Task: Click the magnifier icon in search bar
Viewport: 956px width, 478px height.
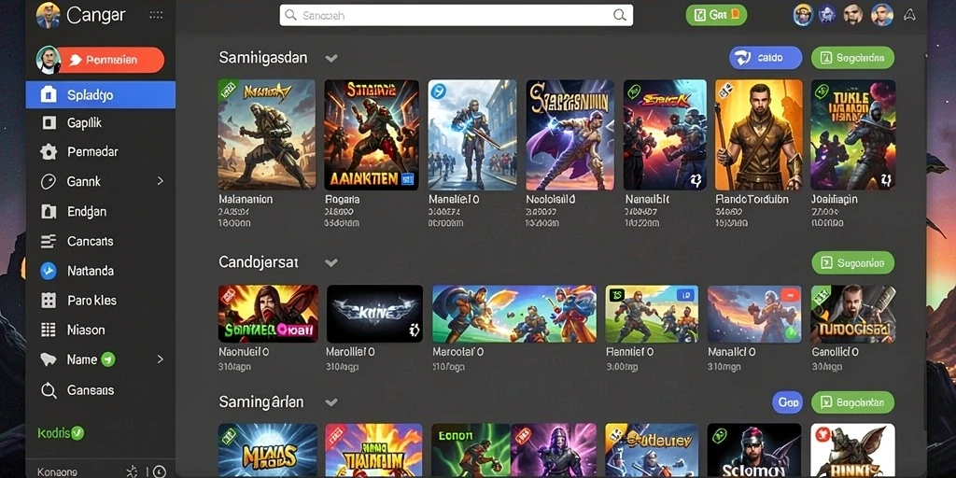Action: pos(620,16)
